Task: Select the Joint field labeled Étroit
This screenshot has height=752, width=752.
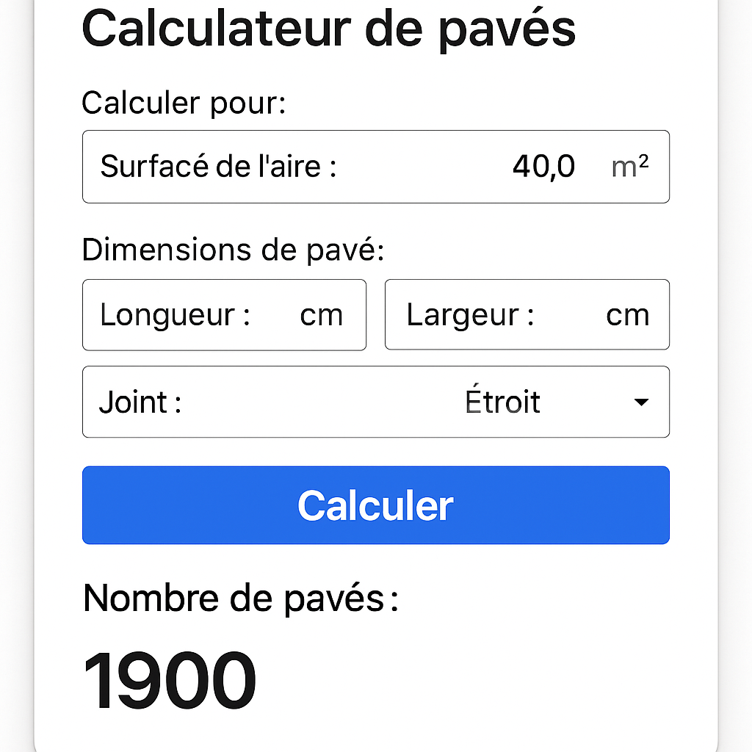Action: [x=375, y=402]
